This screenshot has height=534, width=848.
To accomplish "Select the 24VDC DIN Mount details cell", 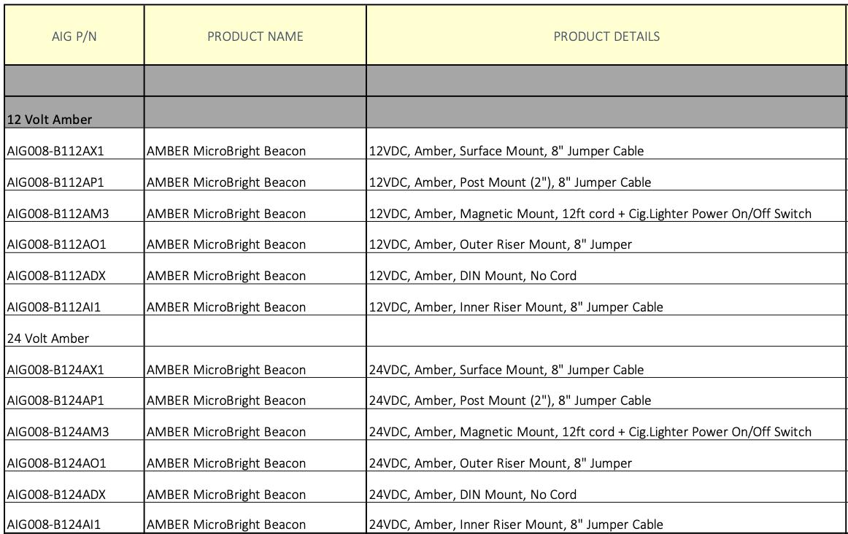I will pos(472,495).
